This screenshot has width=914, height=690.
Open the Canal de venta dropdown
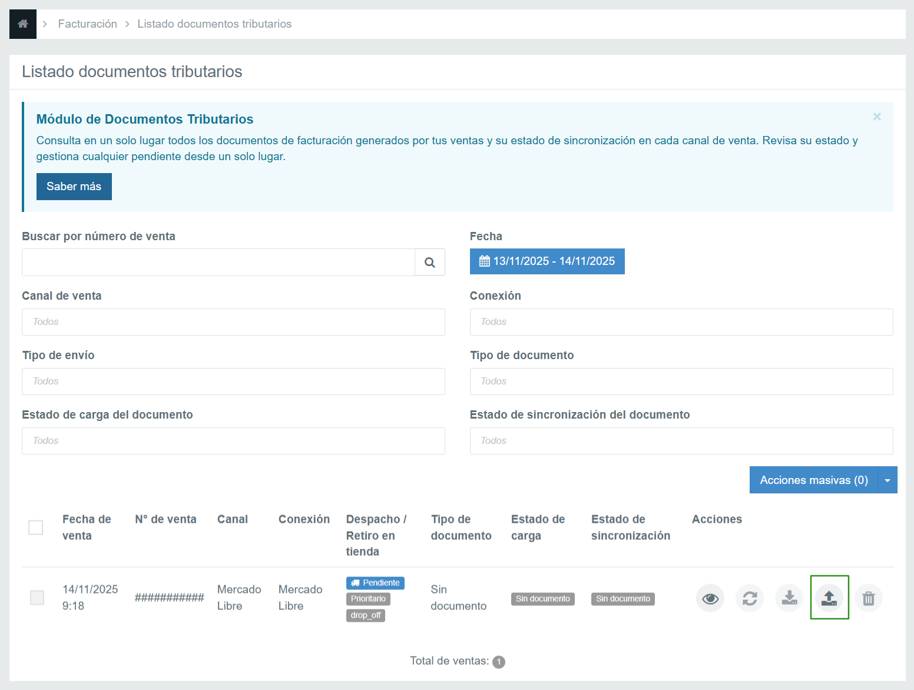point(233,322)
